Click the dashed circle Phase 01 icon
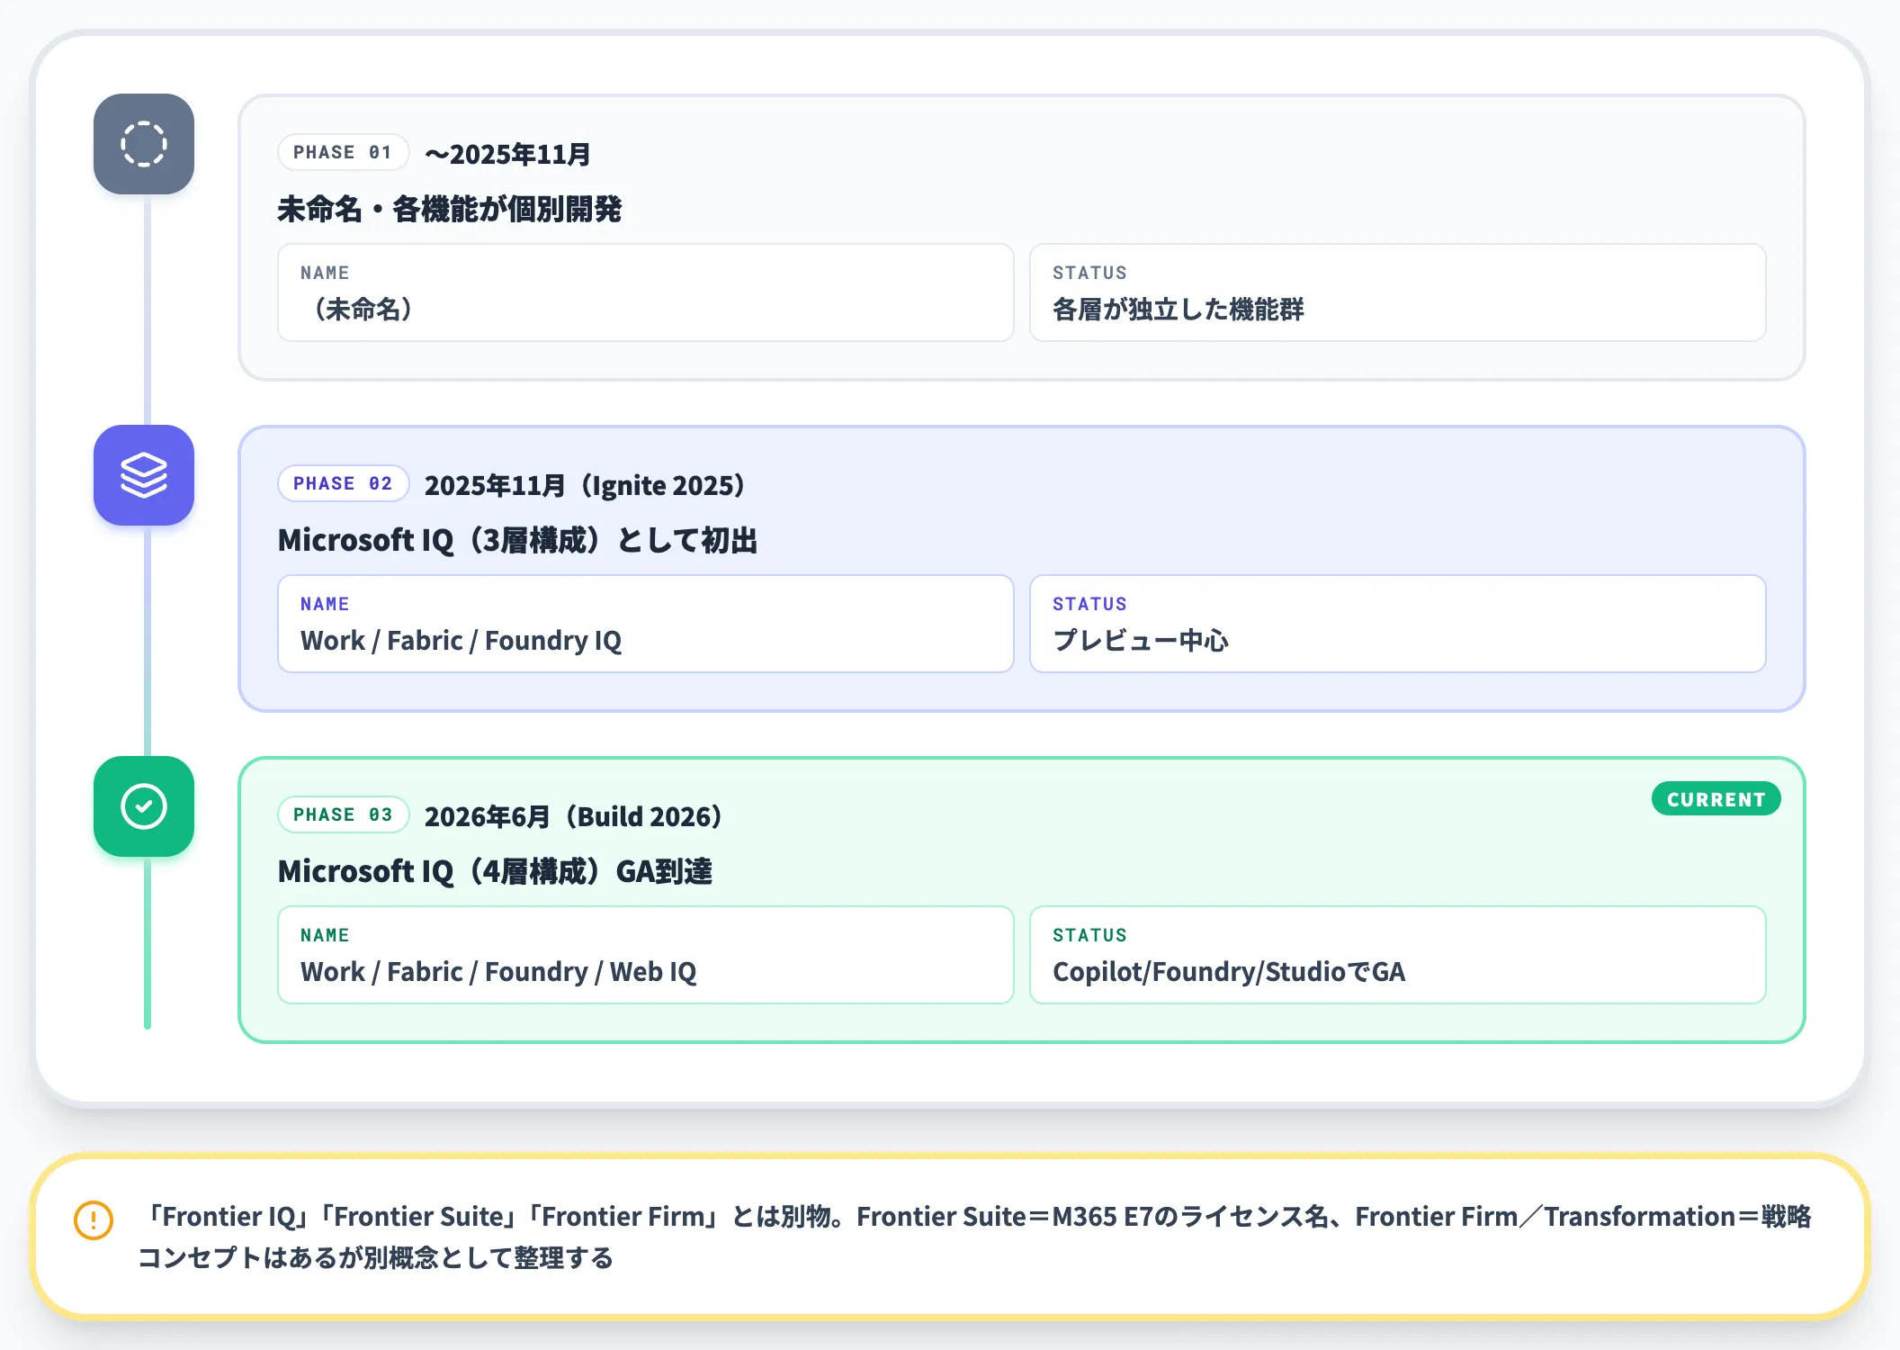The image size is (1900, 1350). (144, 144)
